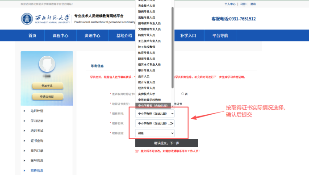309x175 pixels.
Task: Click the 参加考试 button
Action: (x=47, y=86)
